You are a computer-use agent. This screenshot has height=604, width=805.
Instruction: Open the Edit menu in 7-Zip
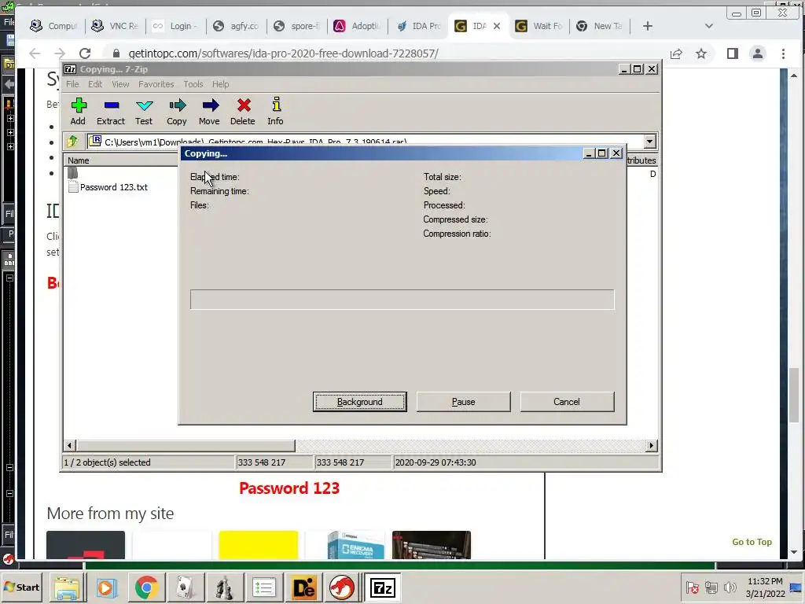click(x=95, y=84)
